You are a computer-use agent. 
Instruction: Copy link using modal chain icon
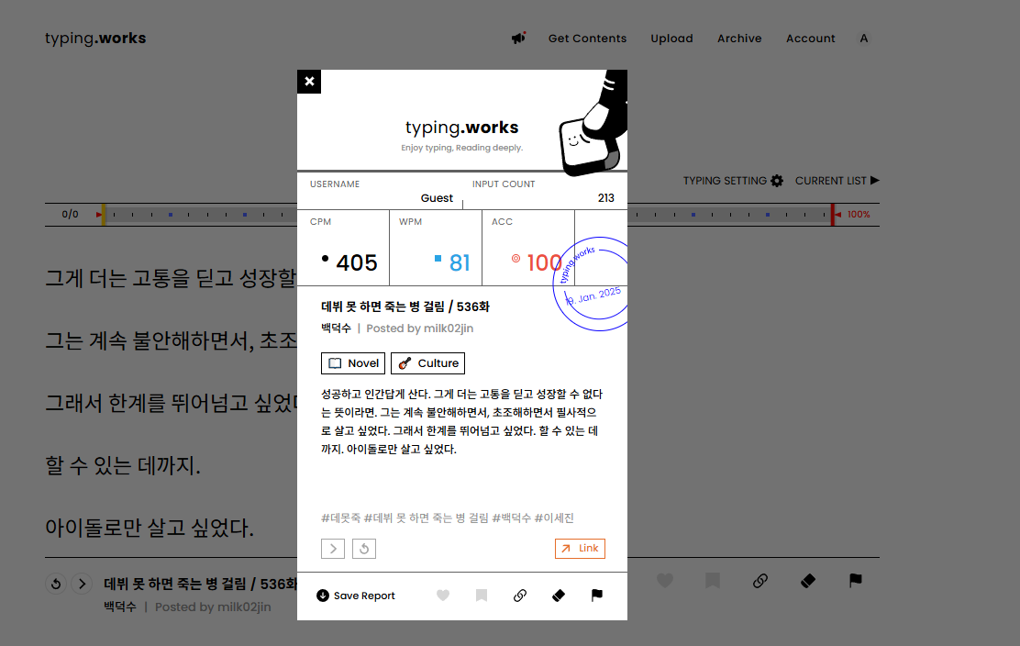click(x=520, y=596)
